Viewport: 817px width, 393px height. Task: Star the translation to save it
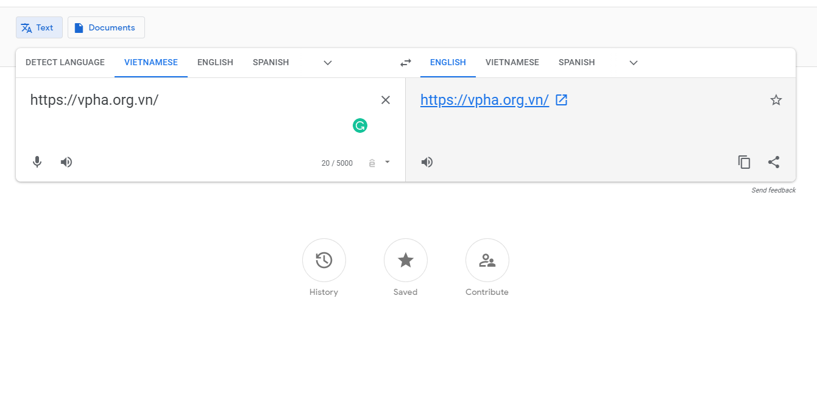click(776, 100)
